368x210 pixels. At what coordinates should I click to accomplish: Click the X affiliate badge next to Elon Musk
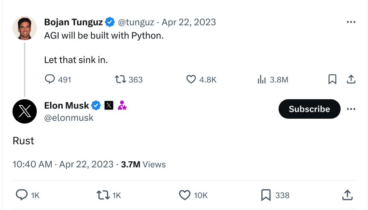click(x=109, y=105)
